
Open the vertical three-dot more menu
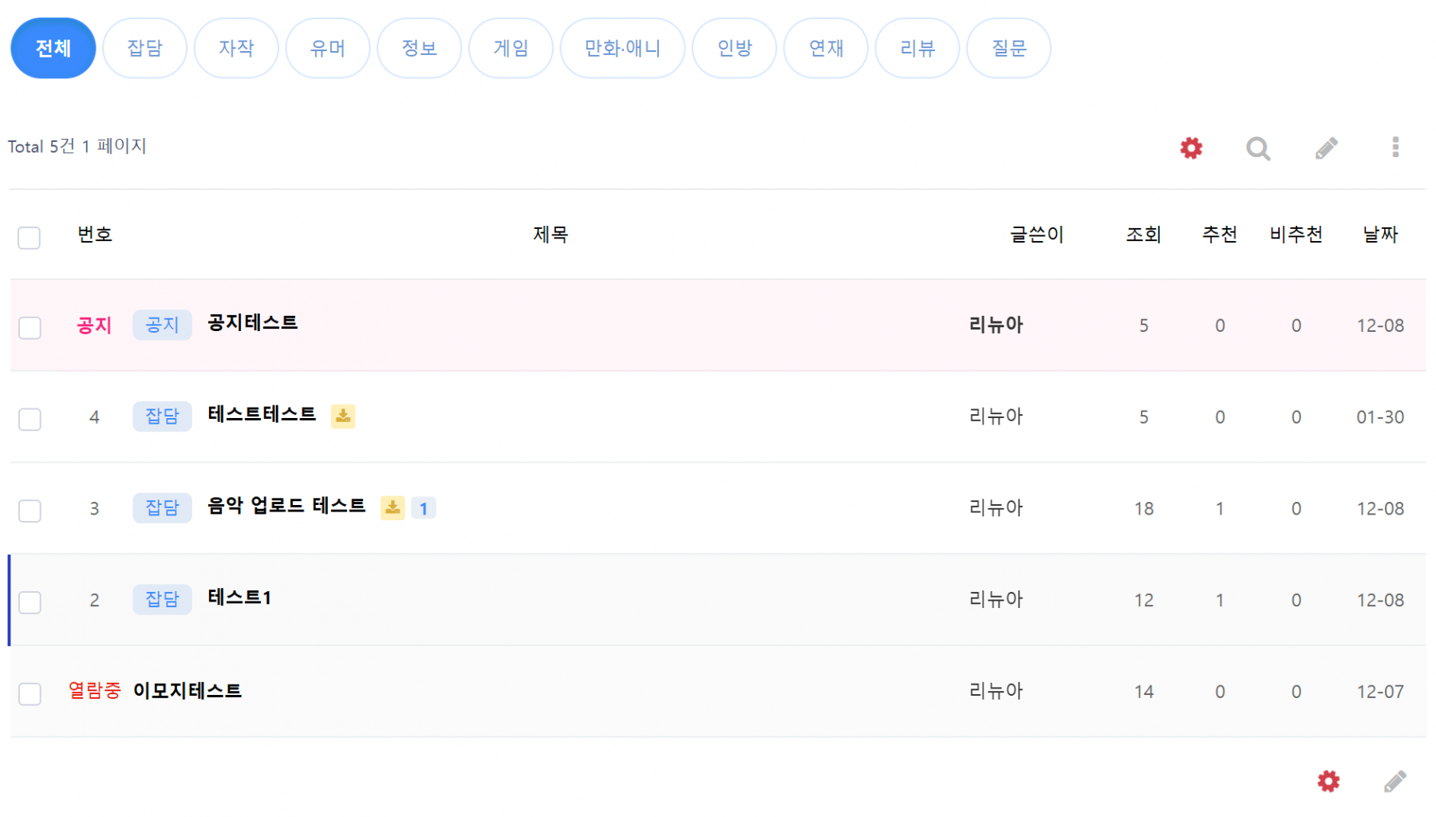coord(1395,148)
